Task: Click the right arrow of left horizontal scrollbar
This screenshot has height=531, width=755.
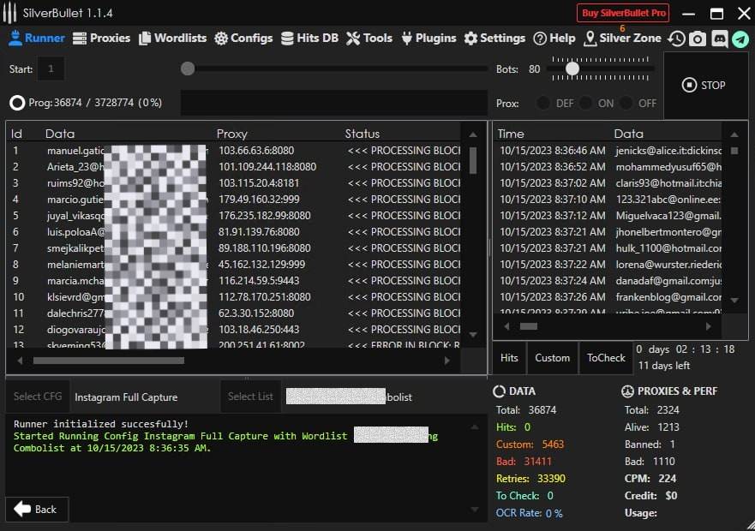Action: 447,361
